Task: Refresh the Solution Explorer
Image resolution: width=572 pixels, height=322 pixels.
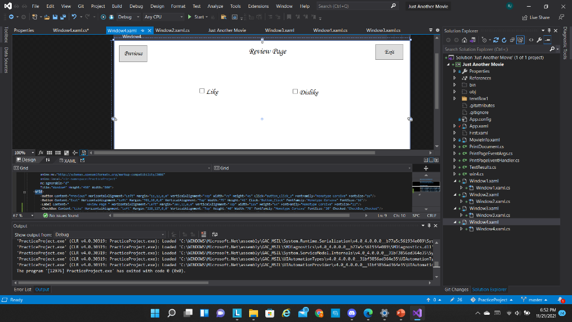Action: [x=504, y=40]
